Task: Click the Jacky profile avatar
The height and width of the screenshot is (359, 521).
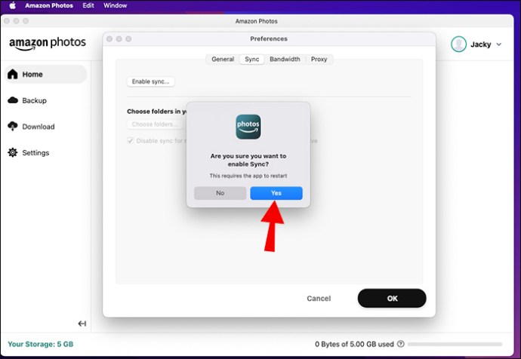Action: tap(458, 44)
